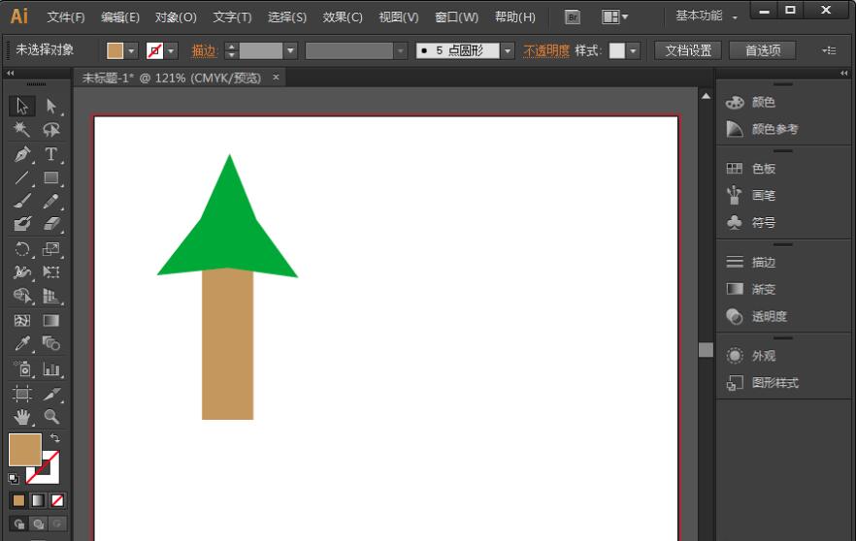Open the 符号 (Symbols) panel
The height and width of the screenshot is (541, 856).
763,222
